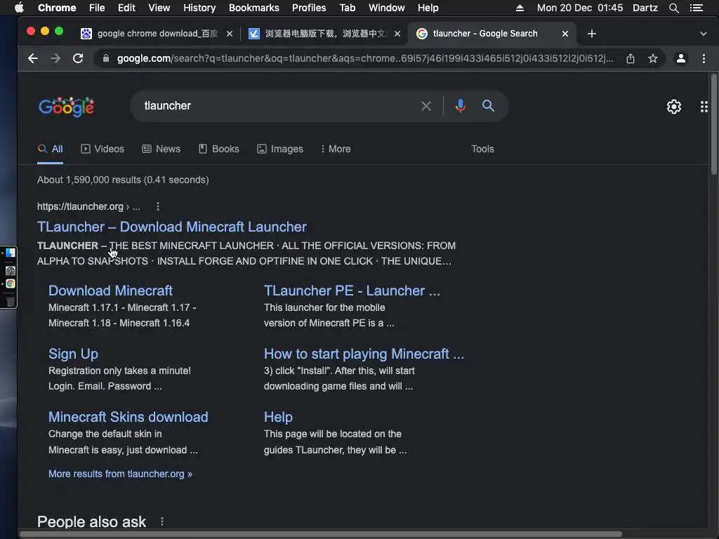Open the Apple menu
Image resolution: width=719 pixels, height=539 pixels.
point(19,8)
